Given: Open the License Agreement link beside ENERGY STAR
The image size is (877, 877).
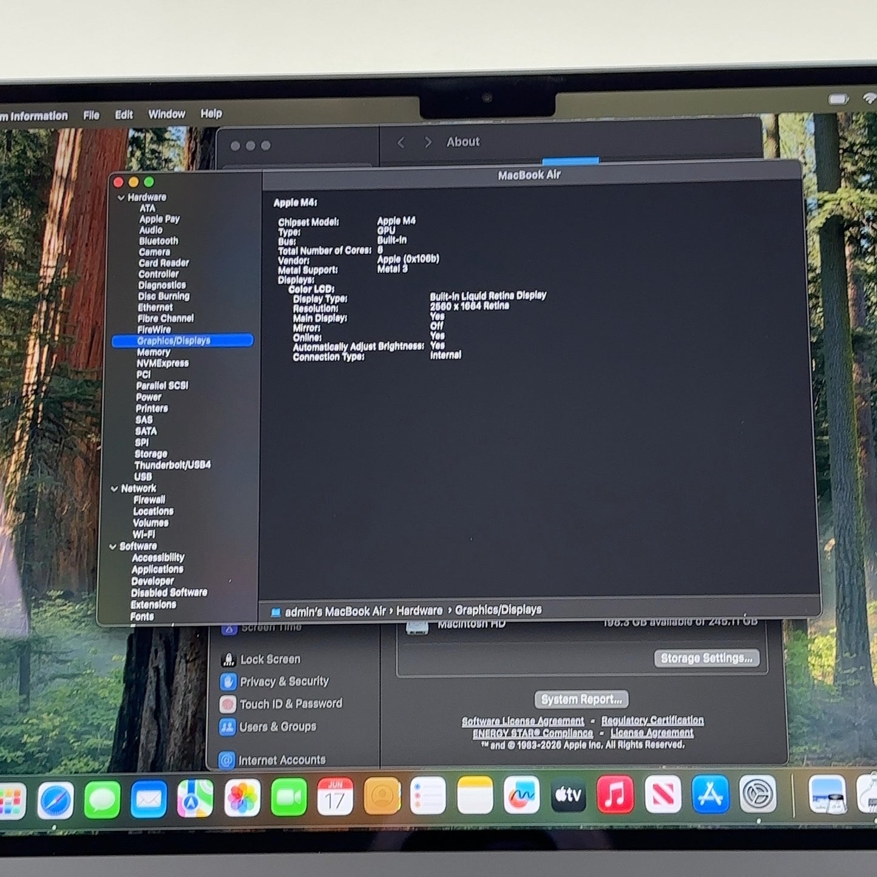Looking at the screenshot, I should click(x=652, y=733).
